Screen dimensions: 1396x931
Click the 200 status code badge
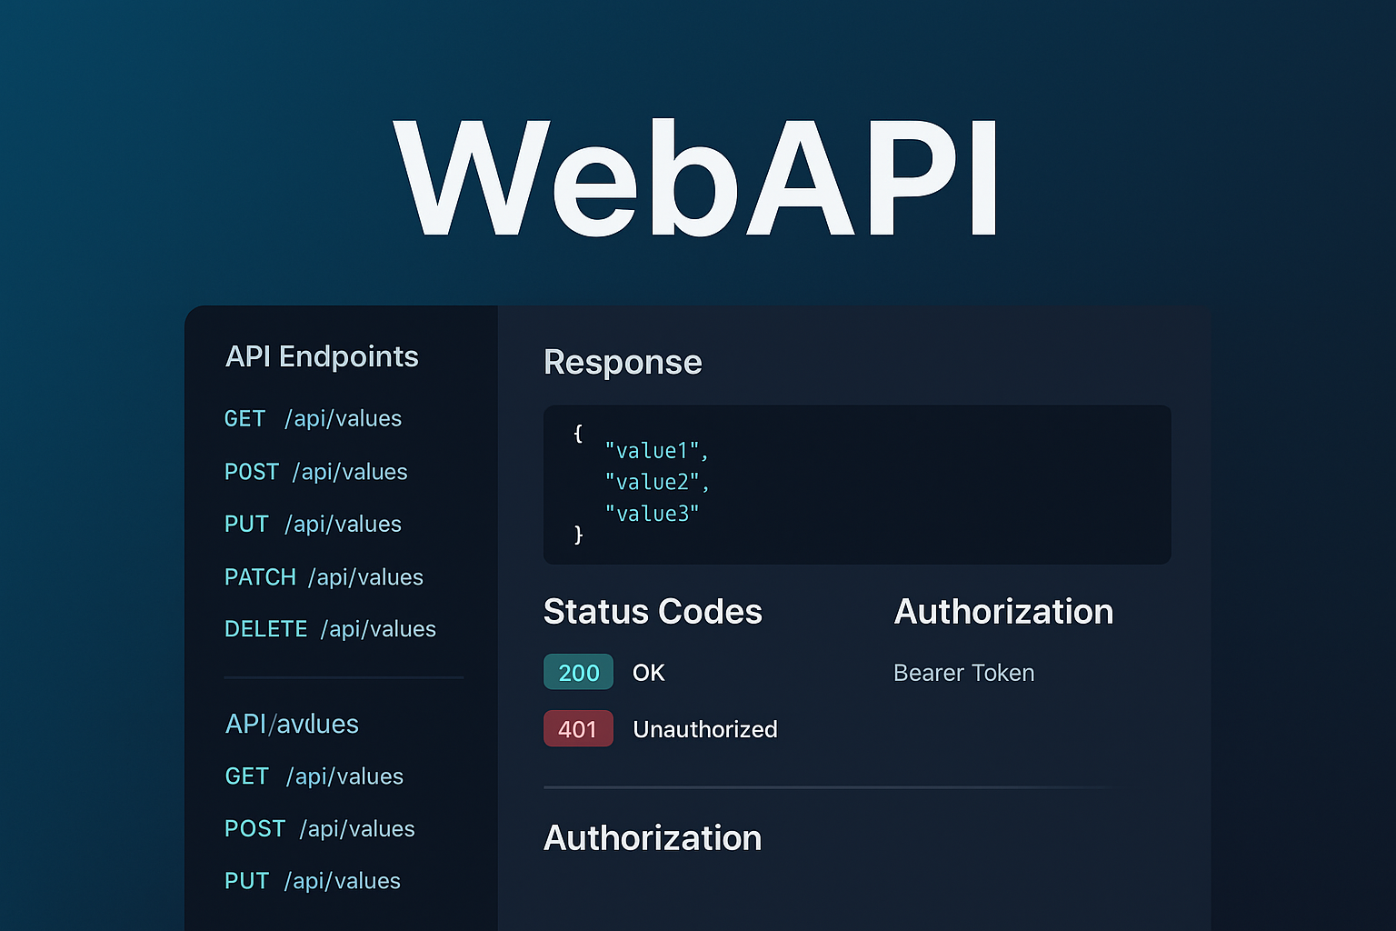tap(578, 673)
